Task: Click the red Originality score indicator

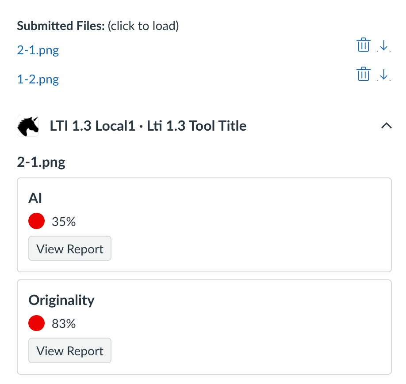Action: (x=36, y=323)
